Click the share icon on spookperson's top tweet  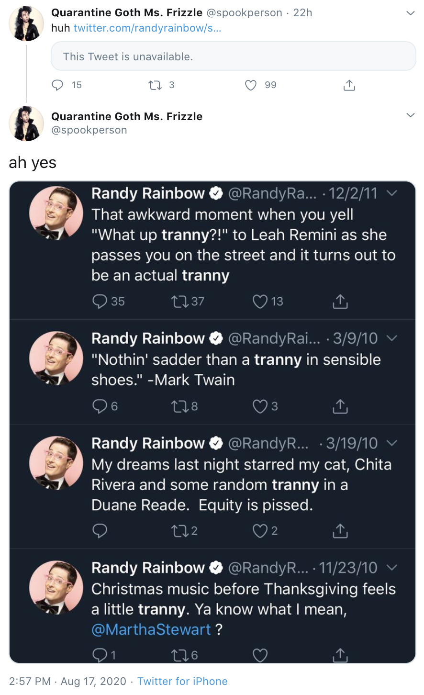click(349, 85)
